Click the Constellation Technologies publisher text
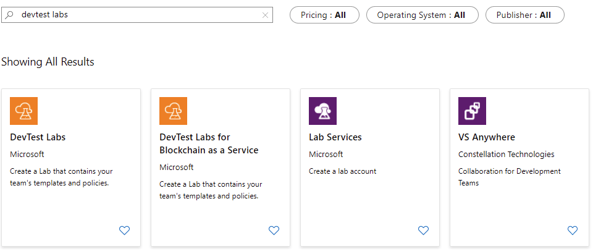Viewport: 593px width, 251px height. tap(507, 155)
